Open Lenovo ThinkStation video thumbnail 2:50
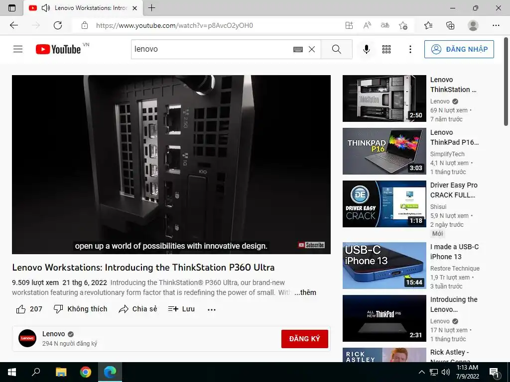510x382 pixels. [x=384, y=98]
